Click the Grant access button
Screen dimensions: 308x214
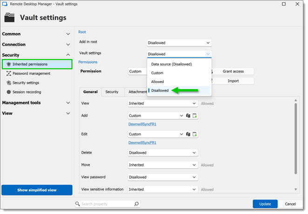pyautogui.click(x=233, y=71)
